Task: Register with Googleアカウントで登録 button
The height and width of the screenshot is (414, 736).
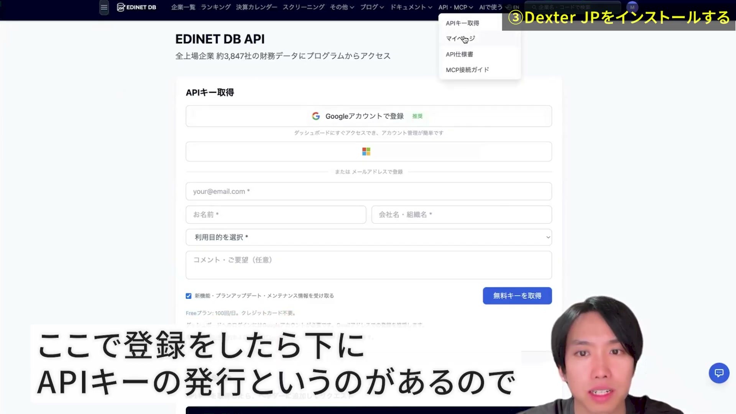Action: click(x=369, y=116)
